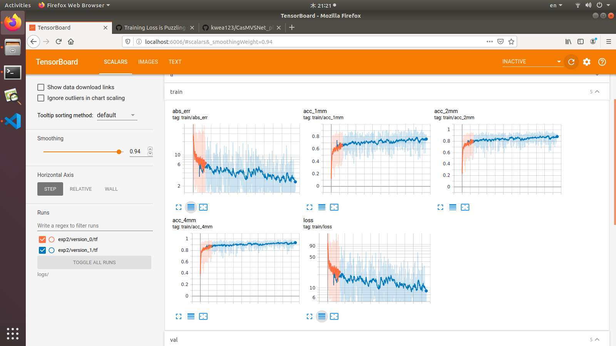Switch to the TEXT tab
The height and width of the screenshot is (346, 616).
click(x=175, y=62)
